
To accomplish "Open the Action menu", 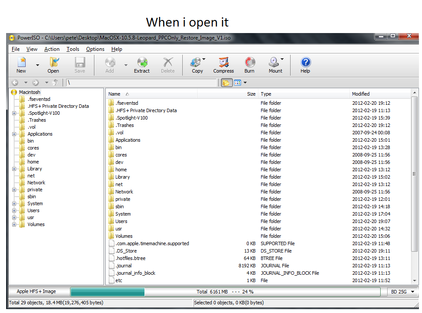I will tap(52, 49).
